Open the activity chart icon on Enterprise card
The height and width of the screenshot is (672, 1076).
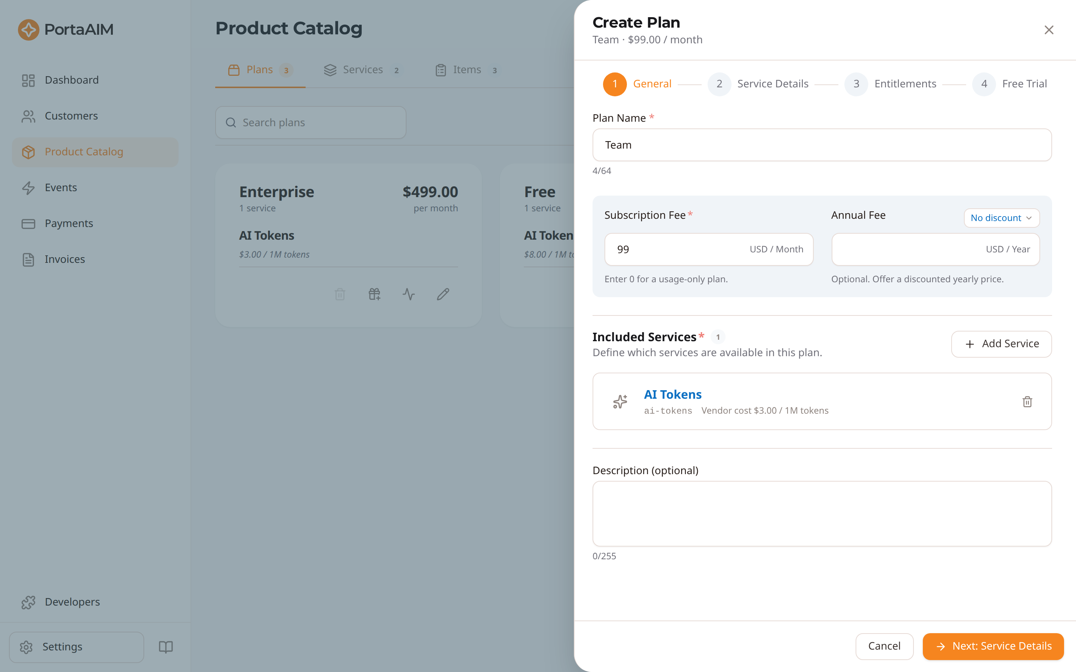[x=409, y=294]
